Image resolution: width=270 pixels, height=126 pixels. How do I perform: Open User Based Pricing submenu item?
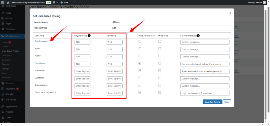click(10, 51)
